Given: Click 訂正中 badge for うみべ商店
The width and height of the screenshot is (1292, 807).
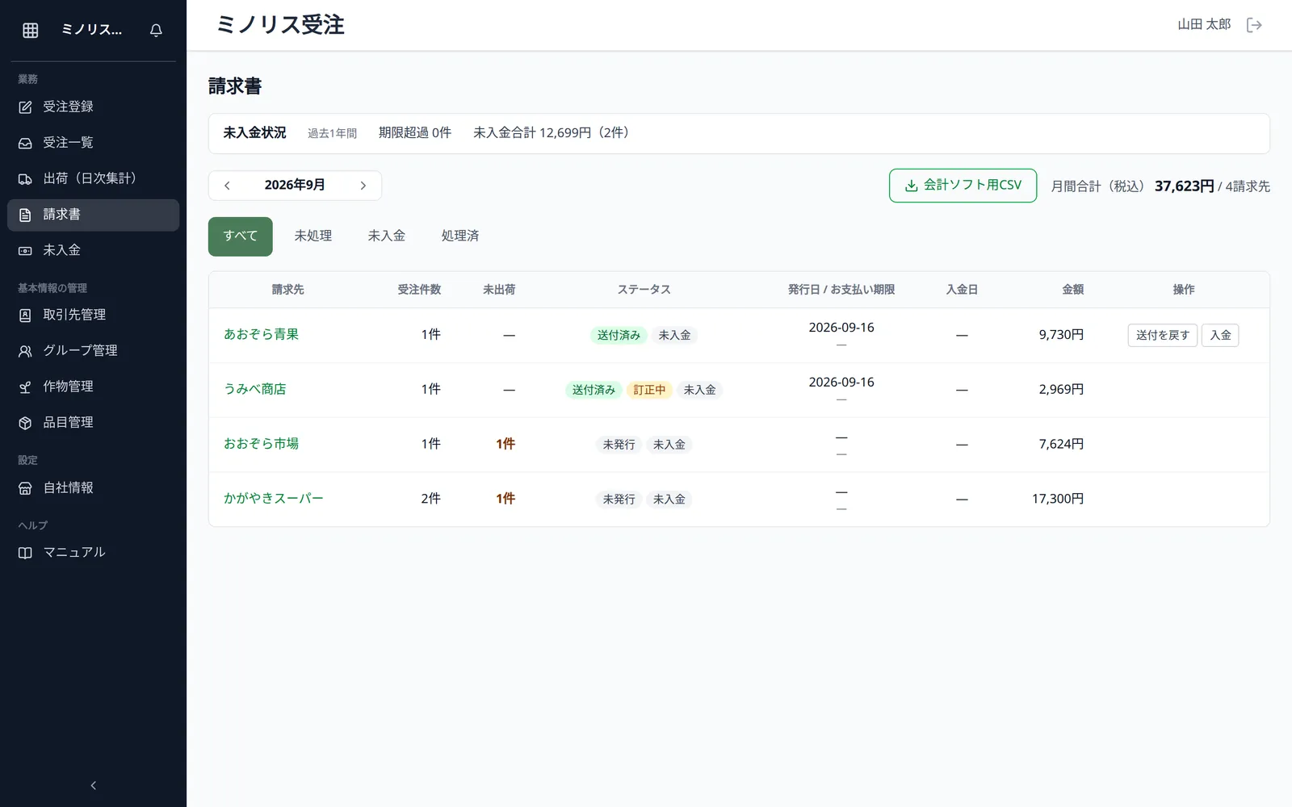Looking at the screenshot, I should [x=649, y=390].
